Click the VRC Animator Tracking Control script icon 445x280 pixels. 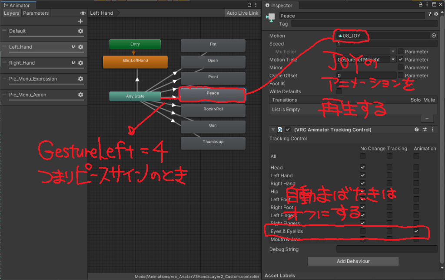(279, 129)
